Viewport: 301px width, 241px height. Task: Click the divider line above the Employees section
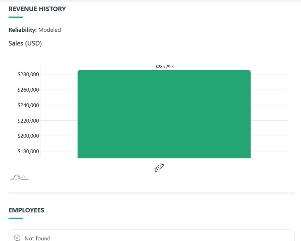151,193
